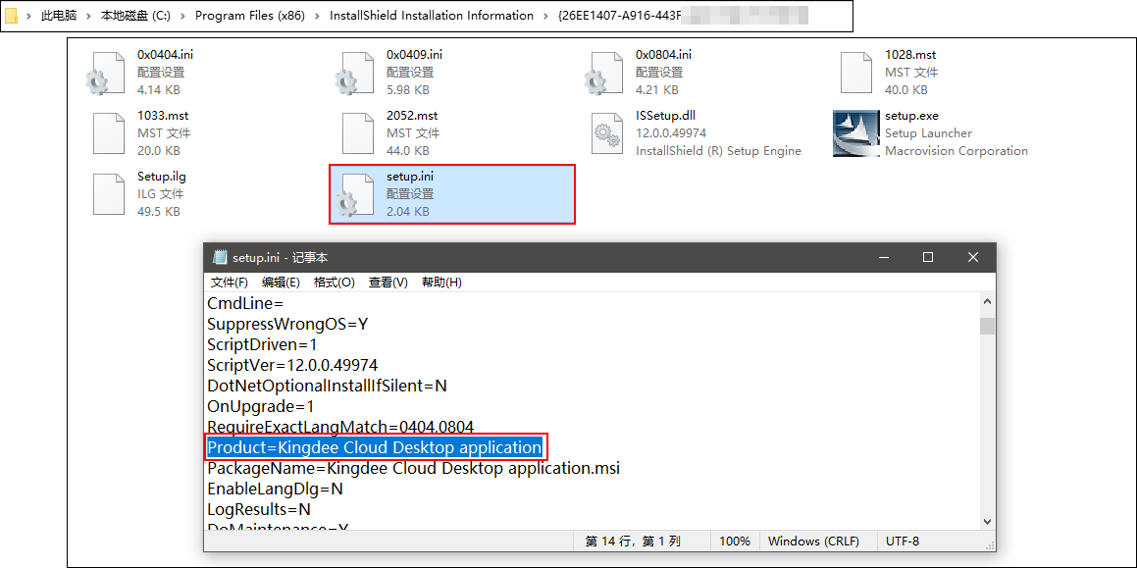Click the Setup Launcher description text

pos(928,133)
